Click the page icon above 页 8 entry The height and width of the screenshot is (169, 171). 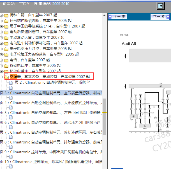tap(11, 137)
